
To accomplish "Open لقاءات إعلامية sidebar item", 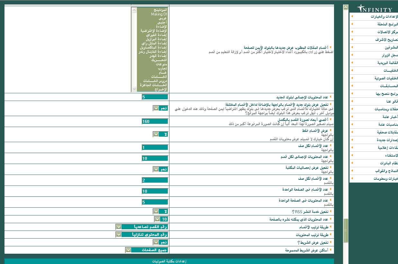I will pyautogui.click(x=374, y=148).
